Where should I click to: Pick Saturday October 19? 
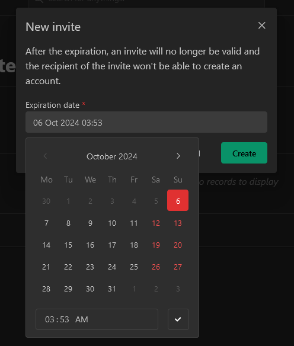click(156, 245)
